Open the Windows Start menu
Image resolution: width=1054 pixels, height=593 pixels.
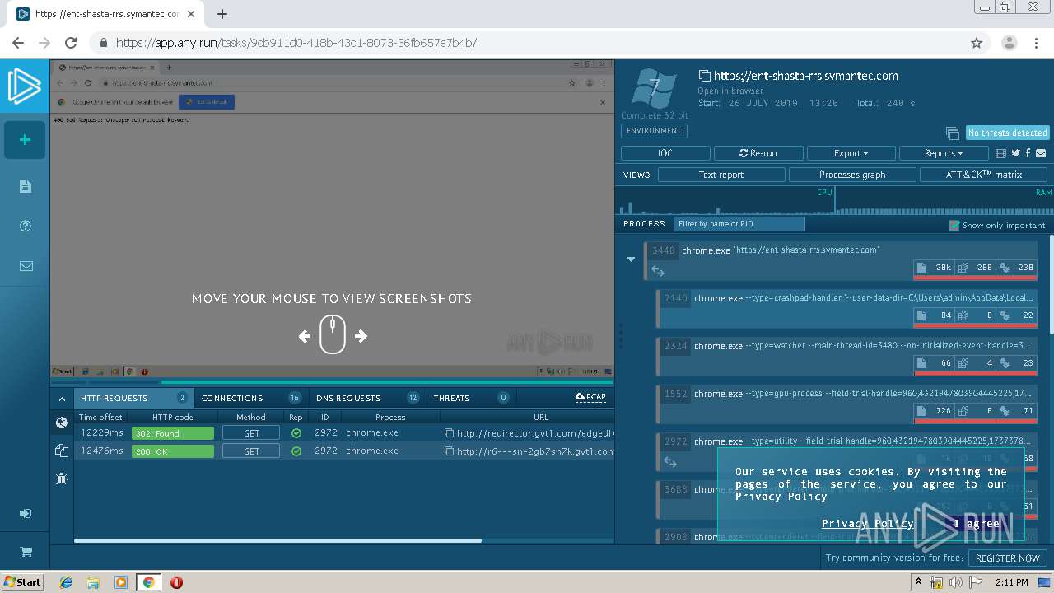click(22, 582)
